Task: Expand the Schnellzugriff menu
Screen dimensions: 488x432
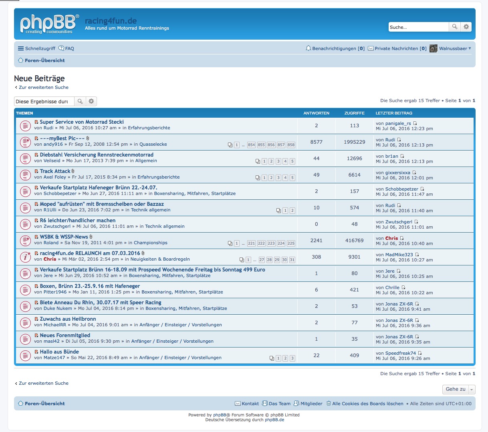Action: pos(36,48)
